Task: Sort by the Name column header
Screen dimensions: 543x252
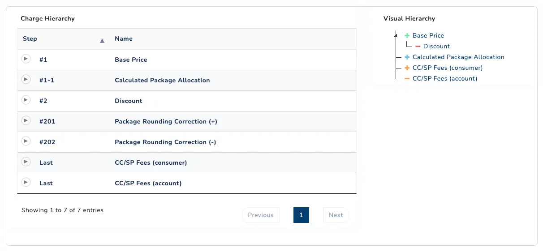Action: tap(124, 38)
